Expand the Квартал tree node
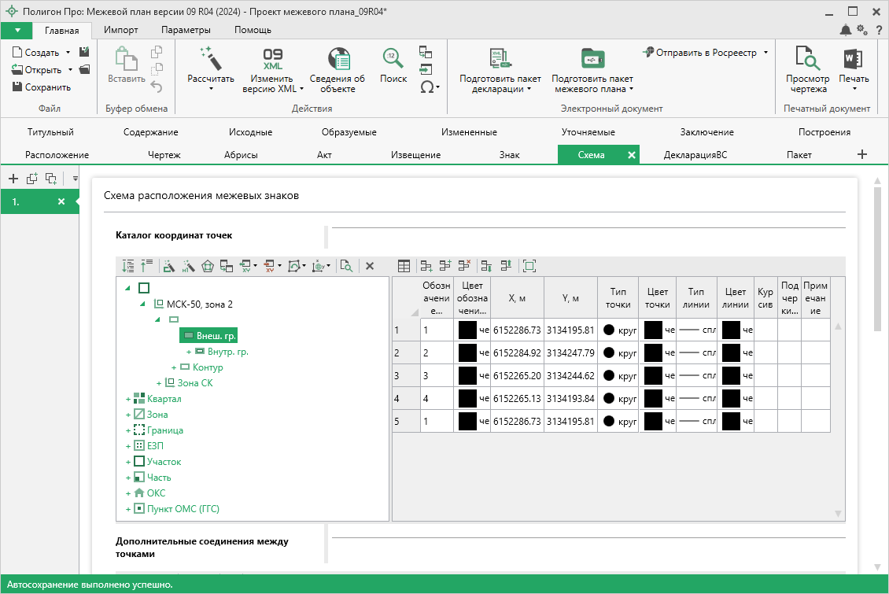 click(x=127, y=400)
